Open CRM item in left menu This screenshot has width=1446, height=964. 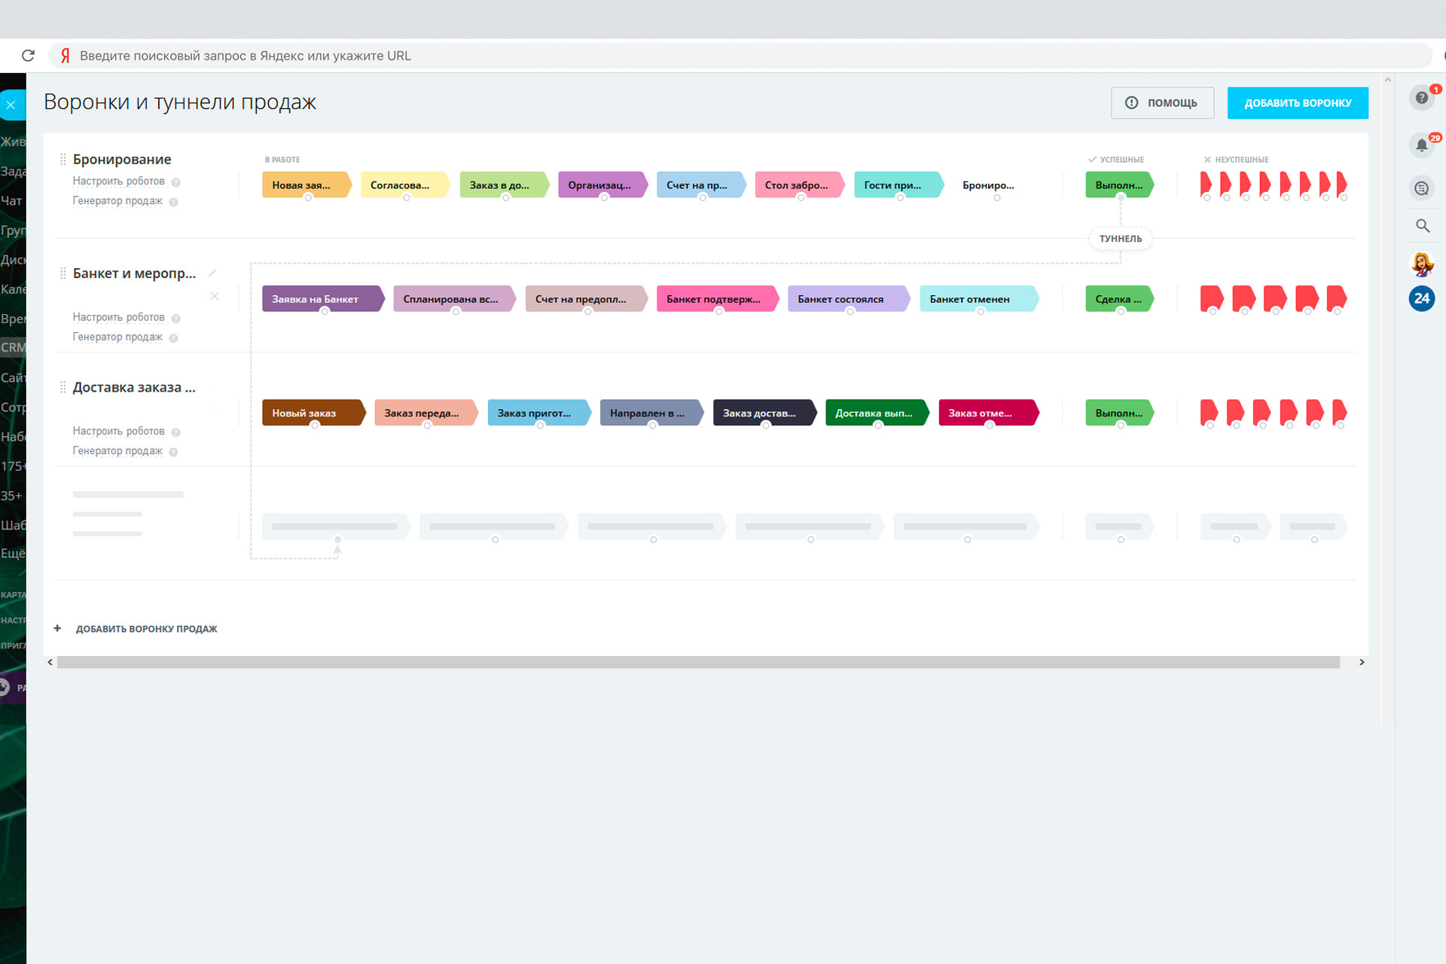click(x=13, y=348)
